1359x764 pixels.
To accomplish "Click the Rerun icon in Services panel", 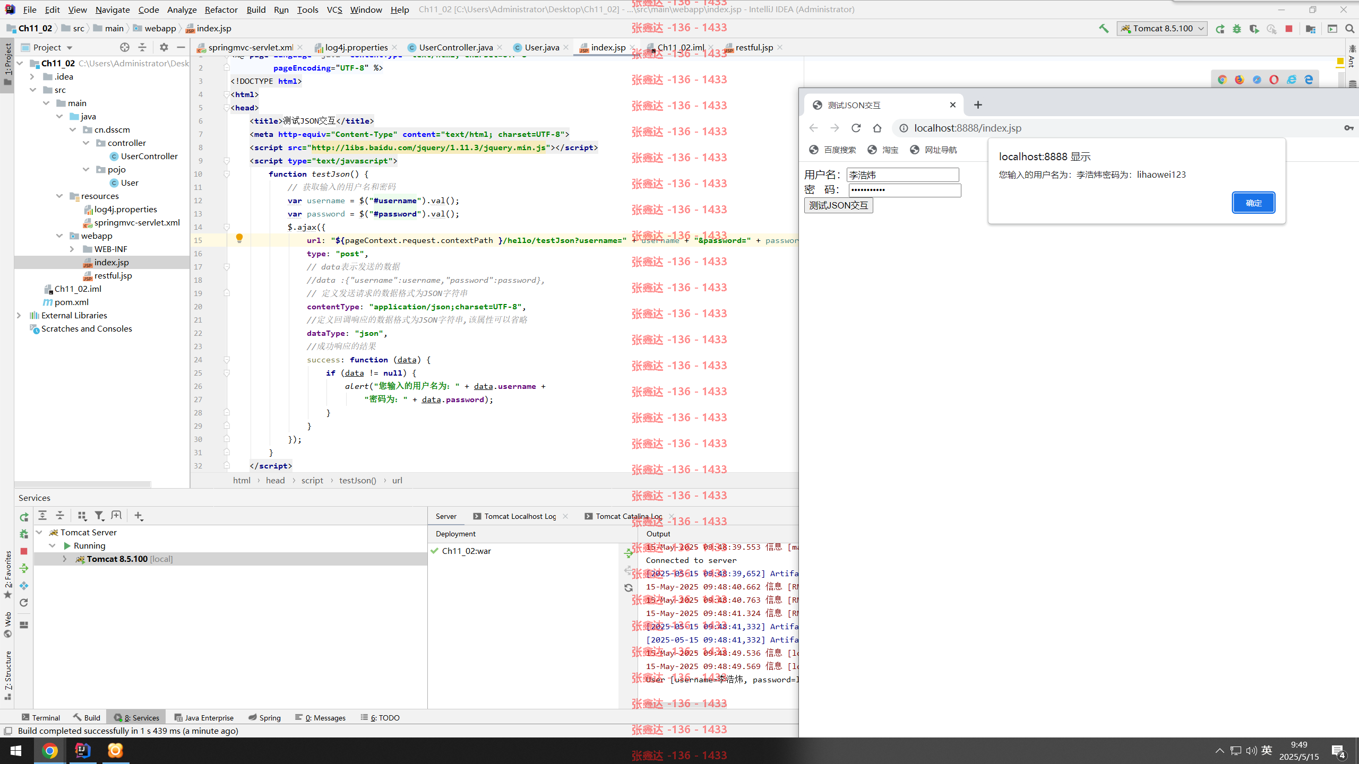I will pos(24,517).
